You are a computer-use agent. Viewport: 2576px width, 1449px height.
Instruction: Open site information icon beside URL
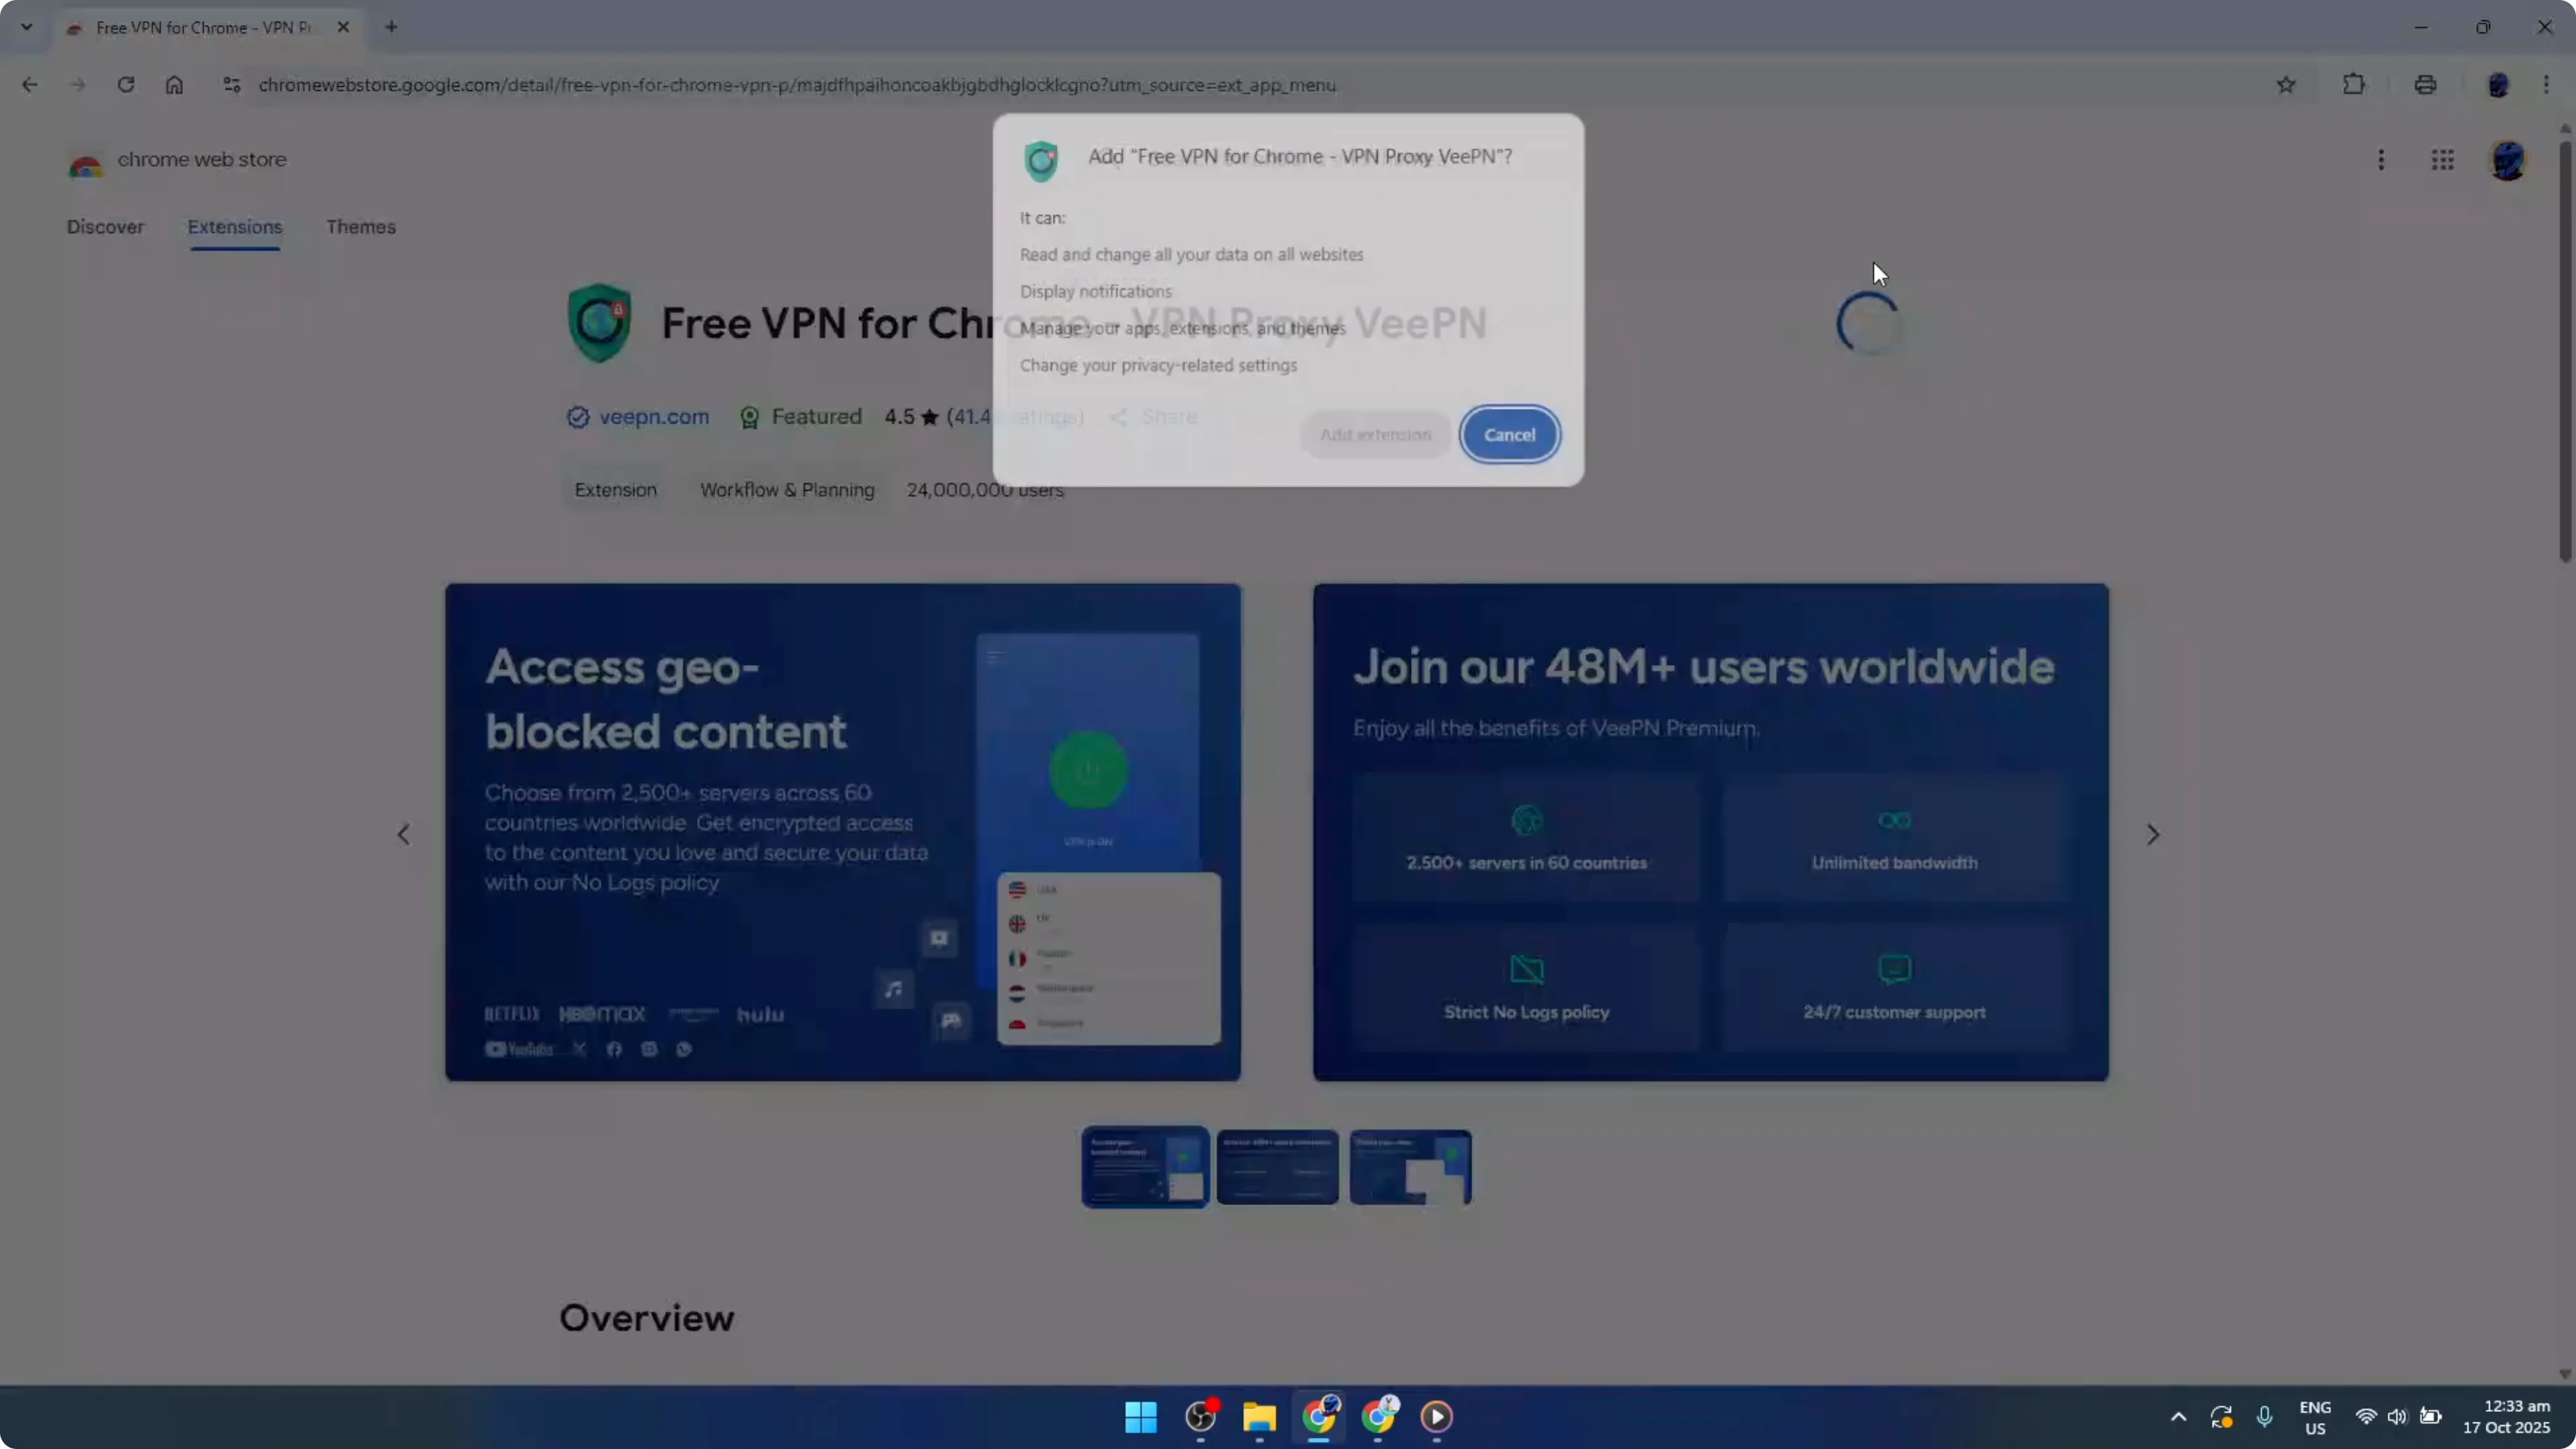click(231, 85)
